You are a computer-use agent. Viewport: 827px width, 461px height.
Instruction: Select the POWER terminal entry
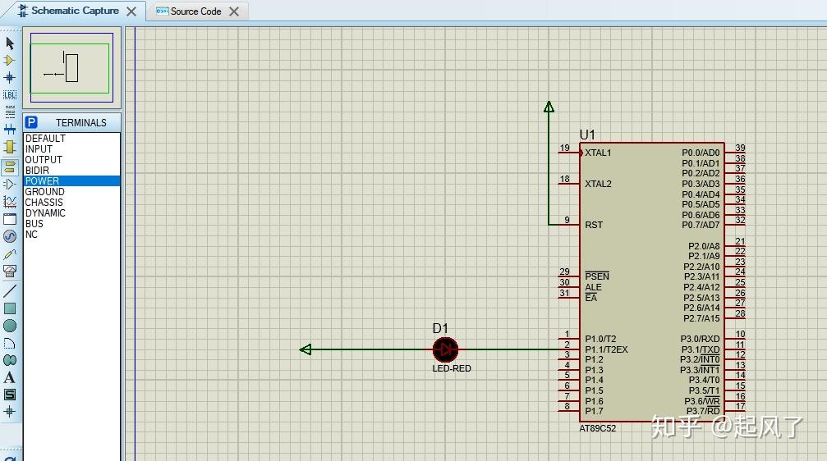[71, 180]
